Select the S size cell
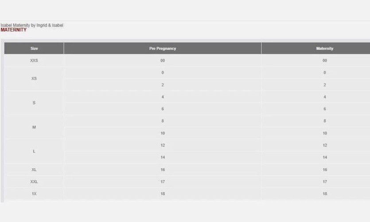The height and width of the screenshot is (222, 370). click(34, 103)
